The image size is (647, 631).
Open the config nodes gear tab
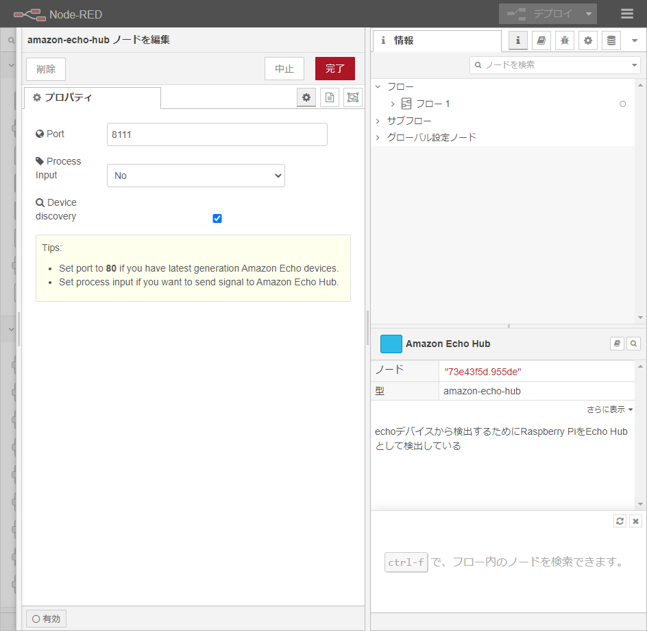click(588, 40)
